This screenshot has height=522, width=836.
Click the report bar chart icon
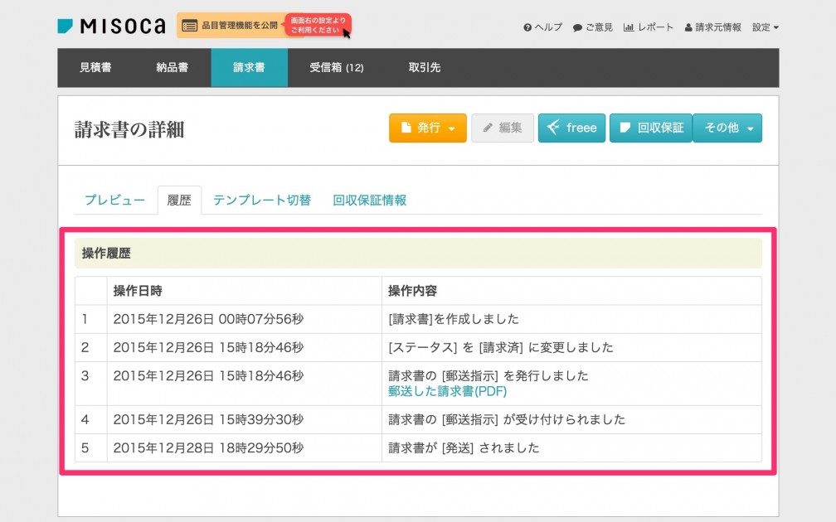pyautogui.click(x=629, y=27)
